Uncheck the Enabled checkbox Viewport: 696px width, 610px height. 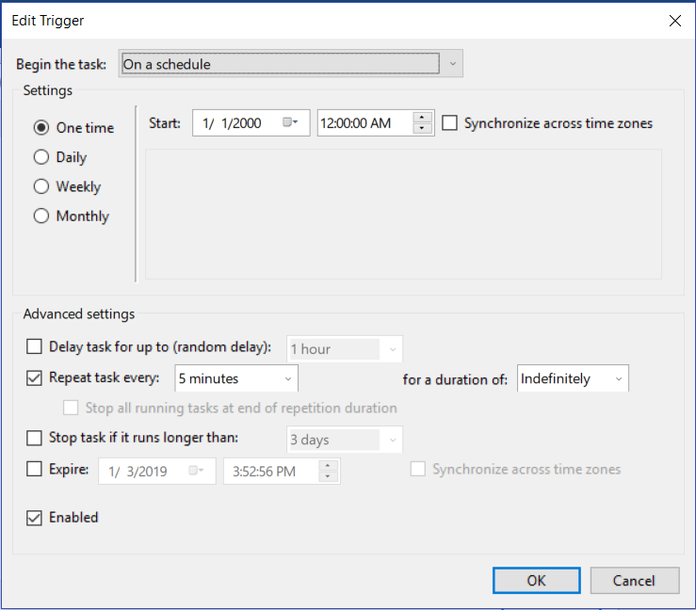pyautogui.click(x=35, y=518)
